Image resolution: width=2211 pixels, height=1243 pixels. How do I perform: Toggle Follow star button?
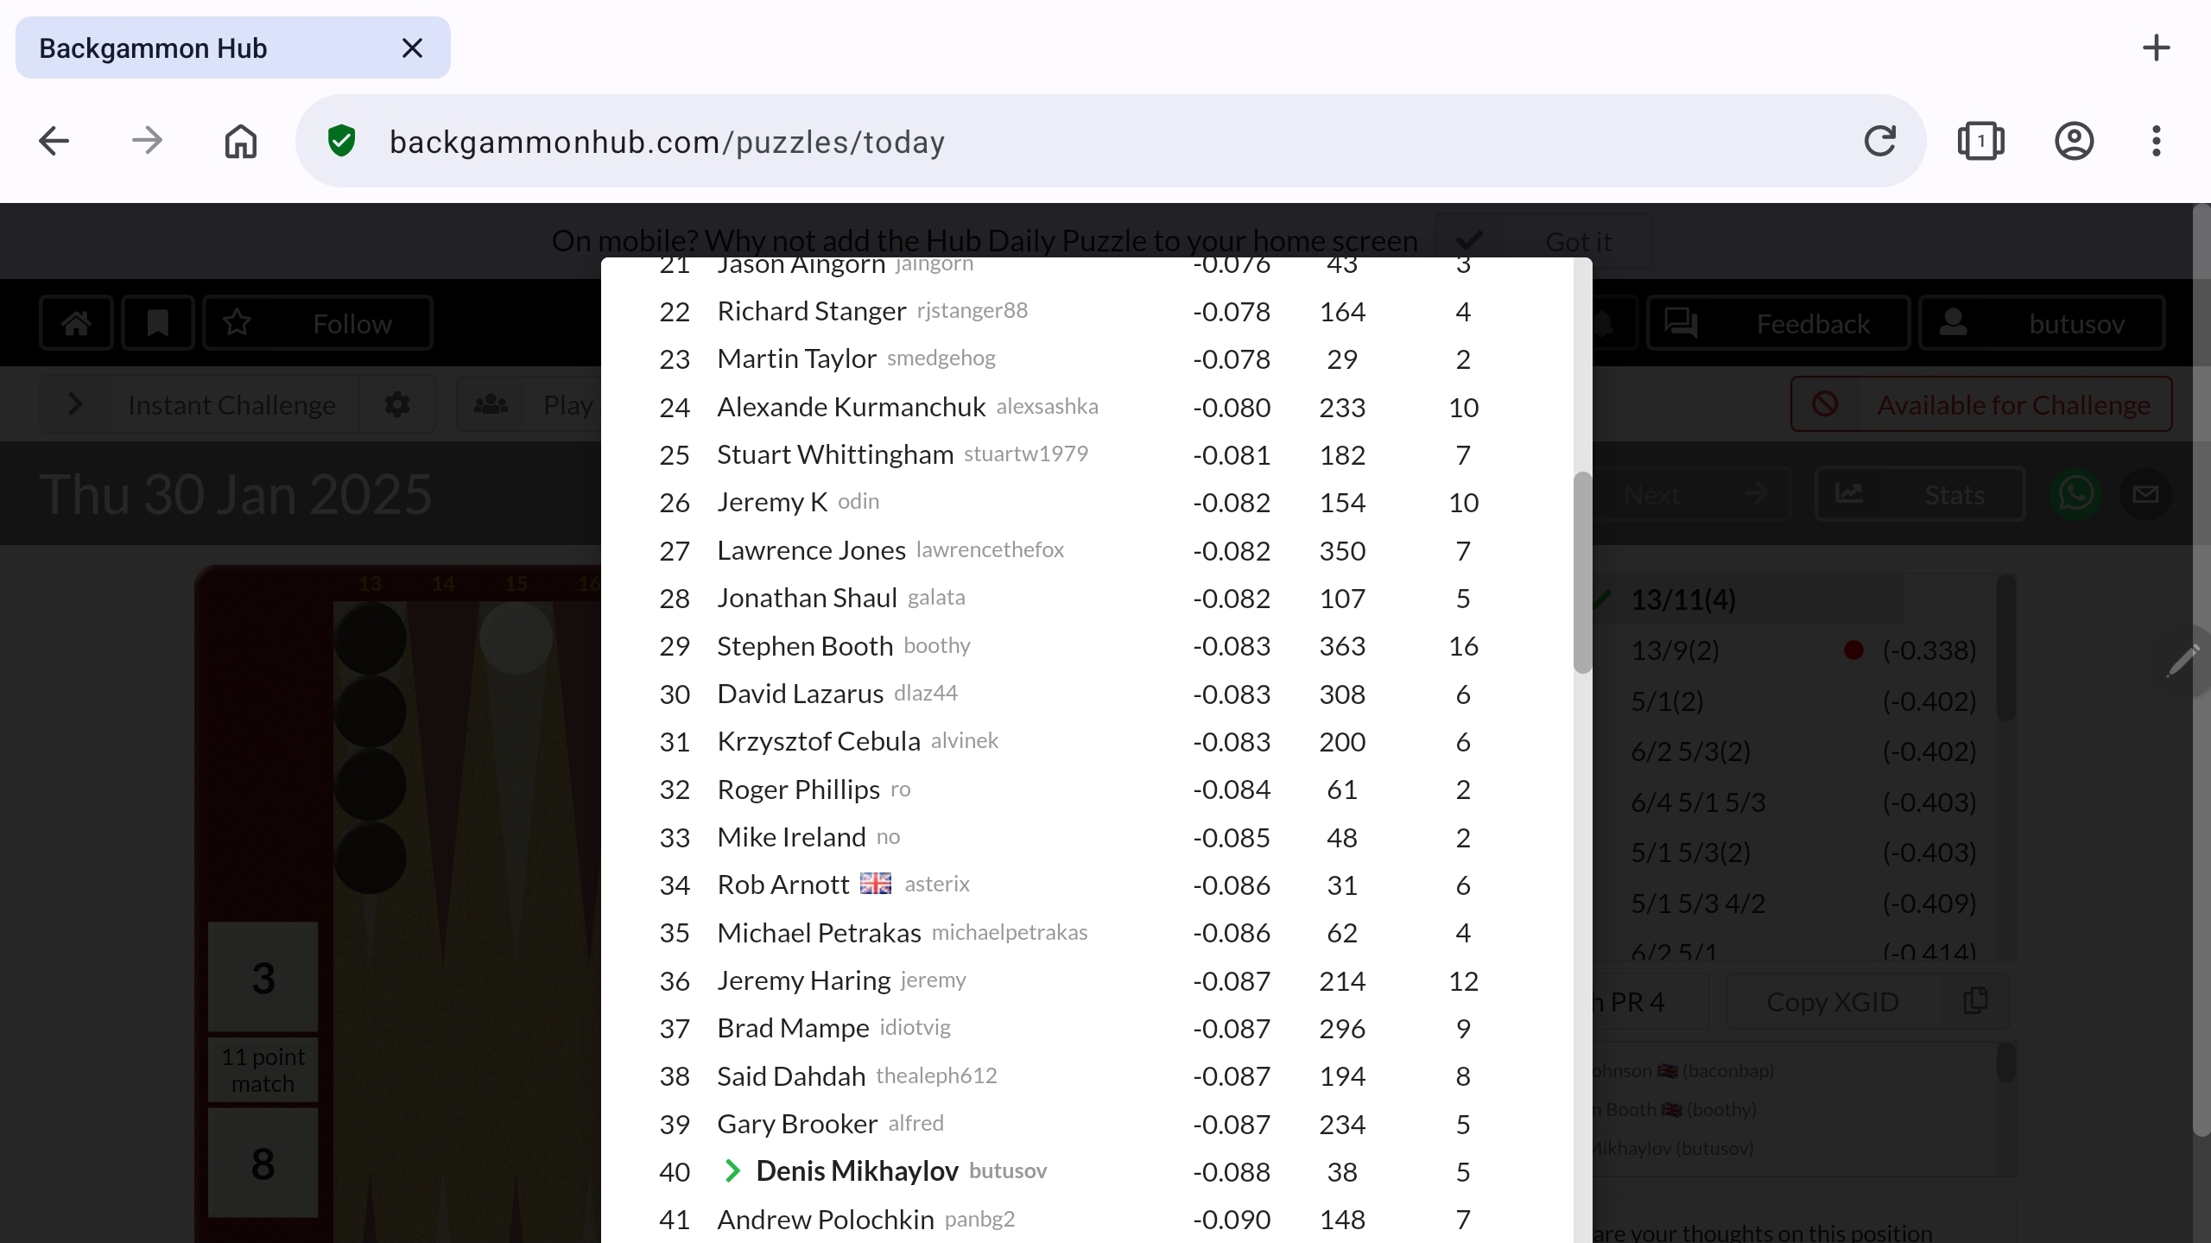[317, 323]
